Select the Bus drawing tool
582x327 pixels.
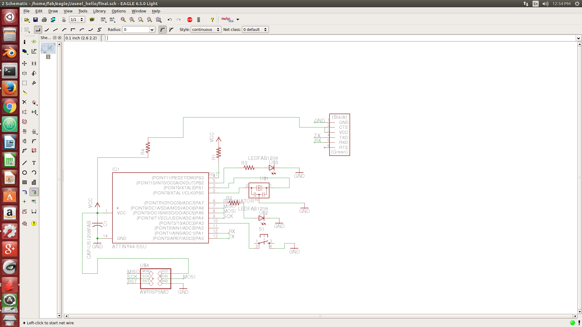[x=25, y=192]
